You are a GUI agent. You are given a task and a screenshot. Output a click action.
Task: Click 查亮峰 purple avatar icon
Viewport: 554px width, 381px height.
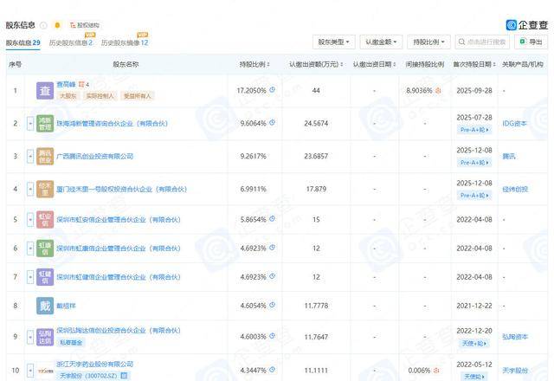(45, 91)
